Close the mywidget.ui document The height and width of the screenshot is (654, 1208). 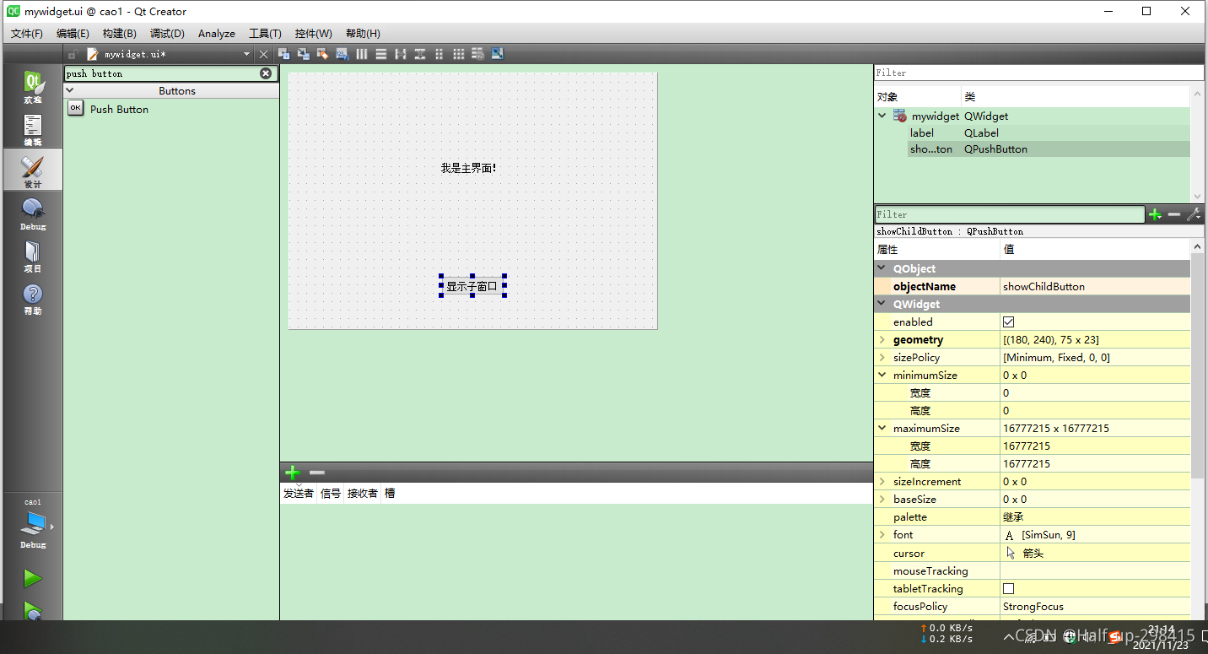click(x=264, y=54)
